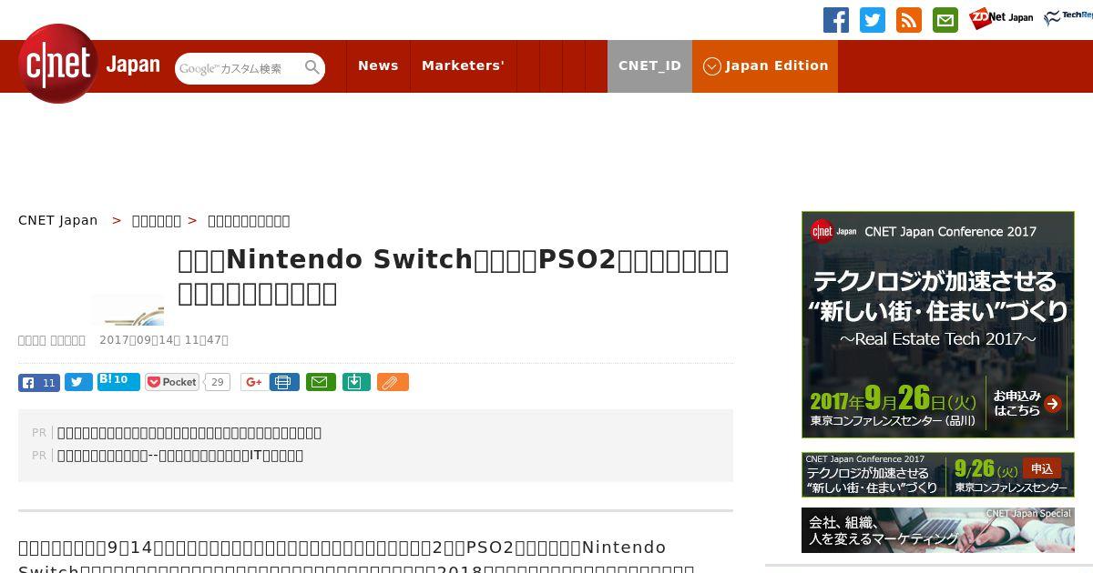Open the CNET Japan Conference 2017 large banner
1093x573 pixels.
click(938, 325)
